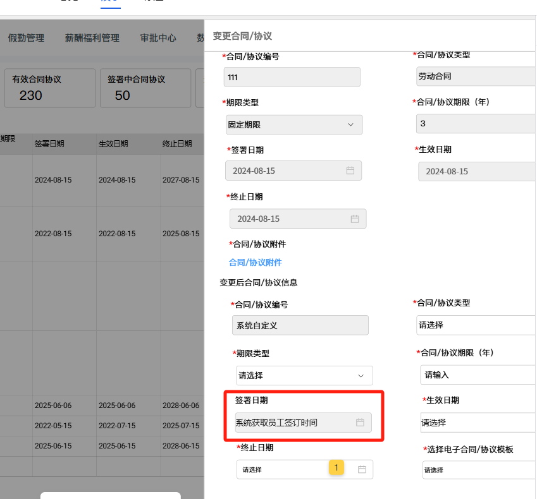Click contract number field containing 111
The width and height of the screenshot is (537, 499).
[x=292, y=77]
